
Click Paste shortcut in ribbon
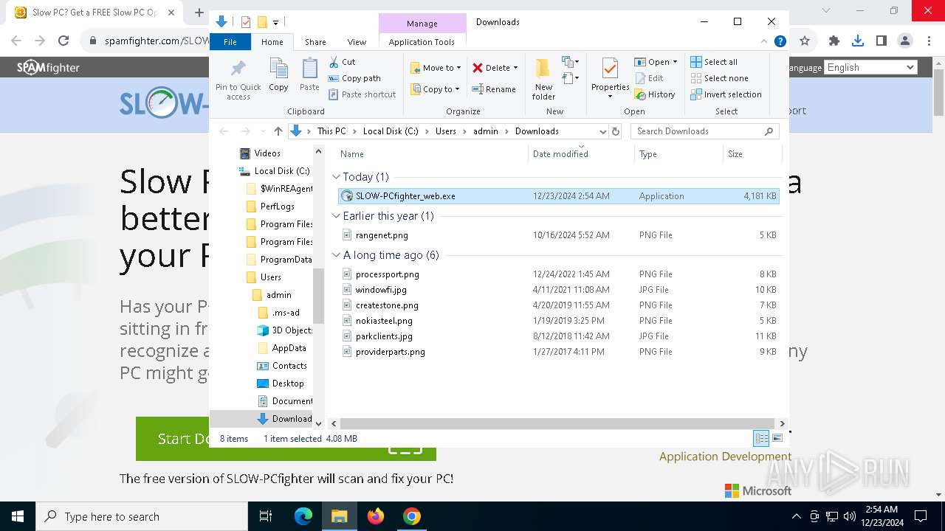coord(362,94)
